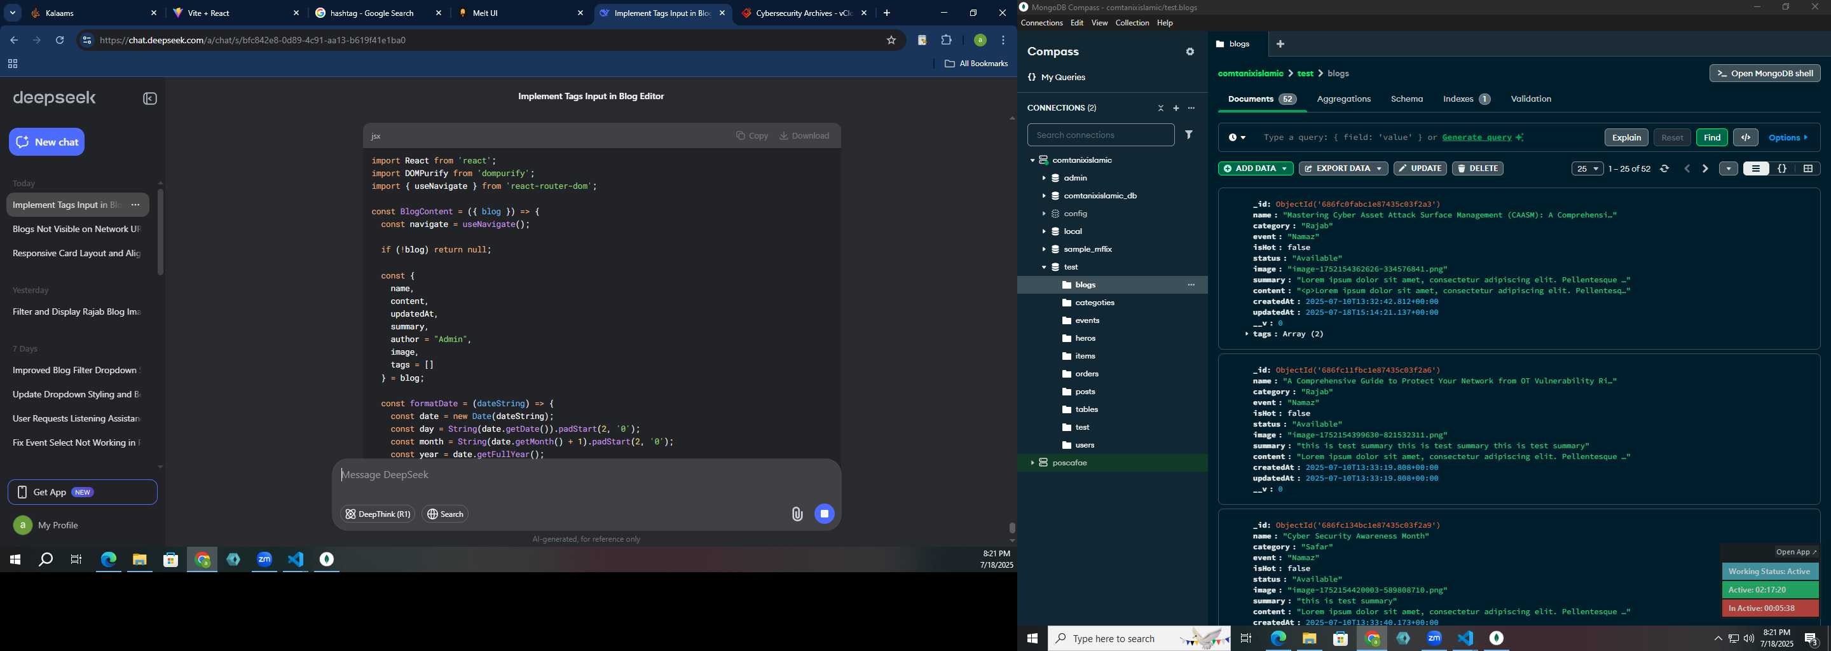
Task: Open options for current chat in sidebar
Action: 135,205
